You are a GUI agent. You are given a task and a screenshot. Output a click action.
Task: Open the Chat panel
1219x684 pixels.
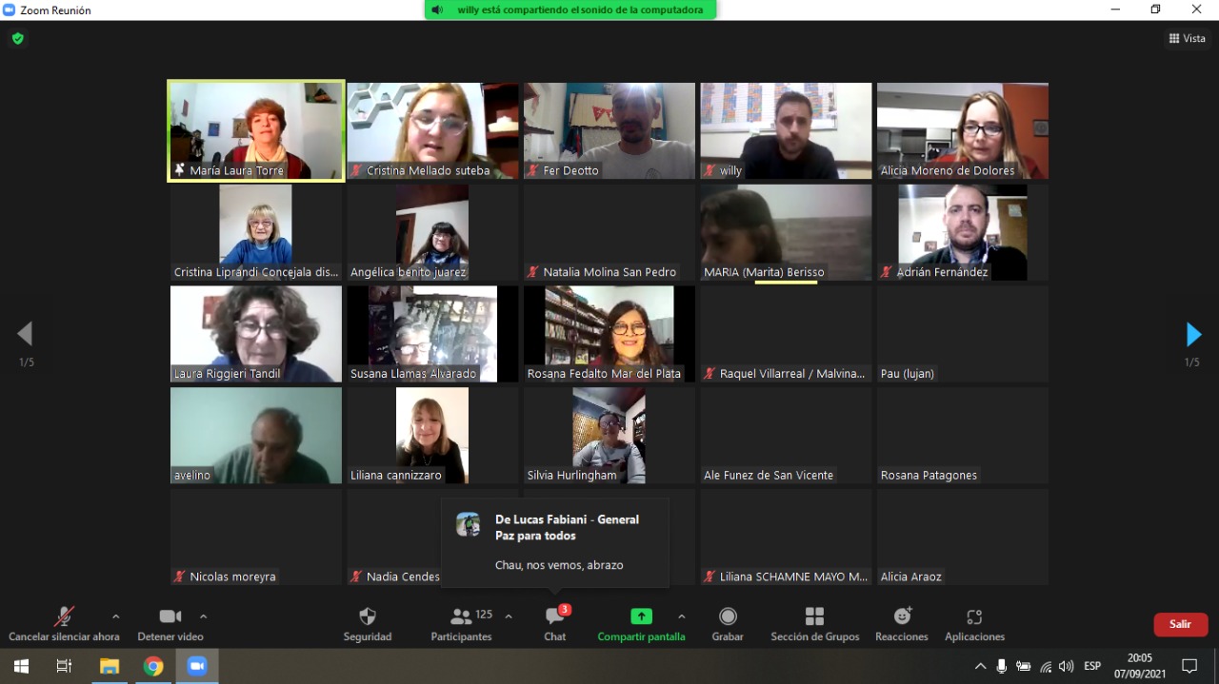point(554,617)
